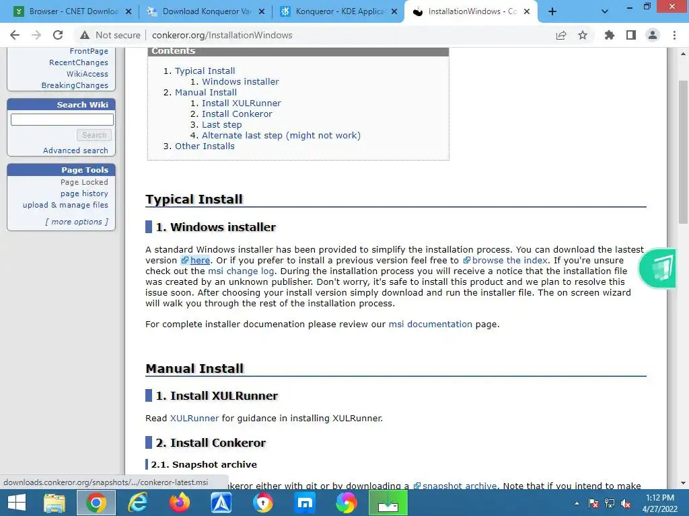Click the green floating side widget

pos(658,268)
